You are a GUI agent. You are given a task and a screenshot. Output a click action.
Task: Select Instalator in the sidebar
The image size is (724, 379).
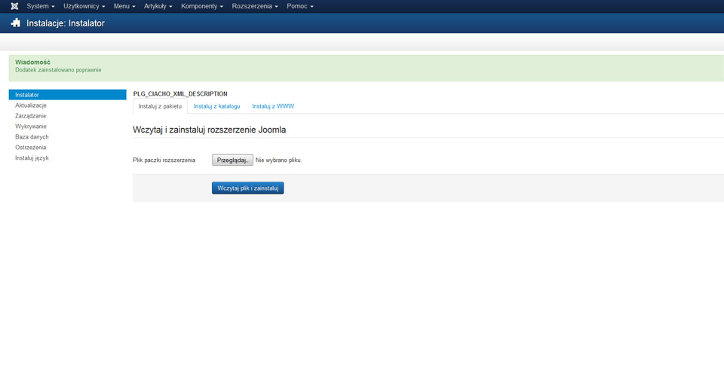pyautogui.click(x=67, y=94)
